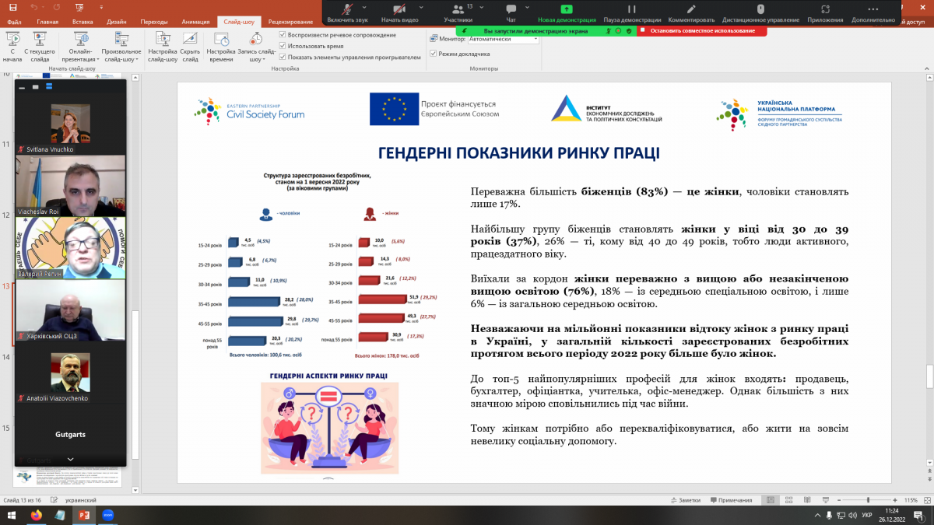Viewport: 934px width, 525px height.
Task: Click New Share (Новая демонстрация) icon
Action: [x=568, y=12]
